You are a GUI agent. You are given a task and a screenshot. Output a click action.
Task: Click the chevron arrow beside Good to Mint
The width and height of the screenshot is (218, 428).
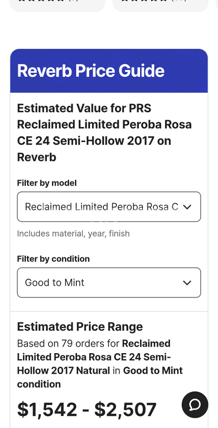(187, 283)
